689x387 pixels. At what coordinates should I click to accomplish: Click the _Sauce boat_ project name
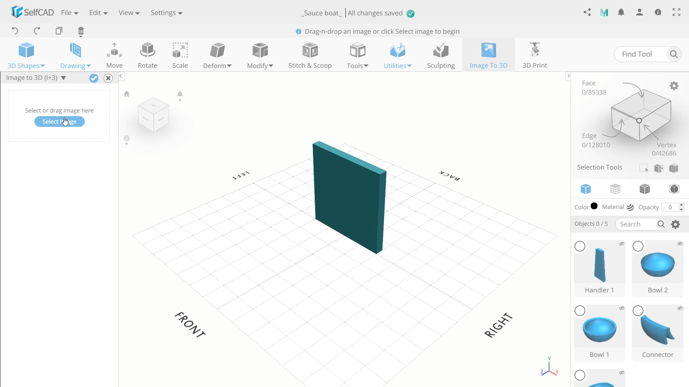(322, 13)
